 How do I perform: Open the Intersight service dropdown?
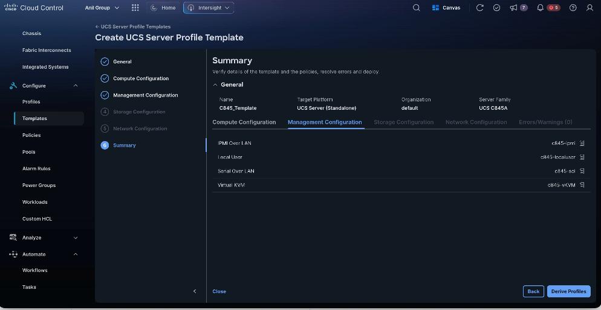click(209, 8)
